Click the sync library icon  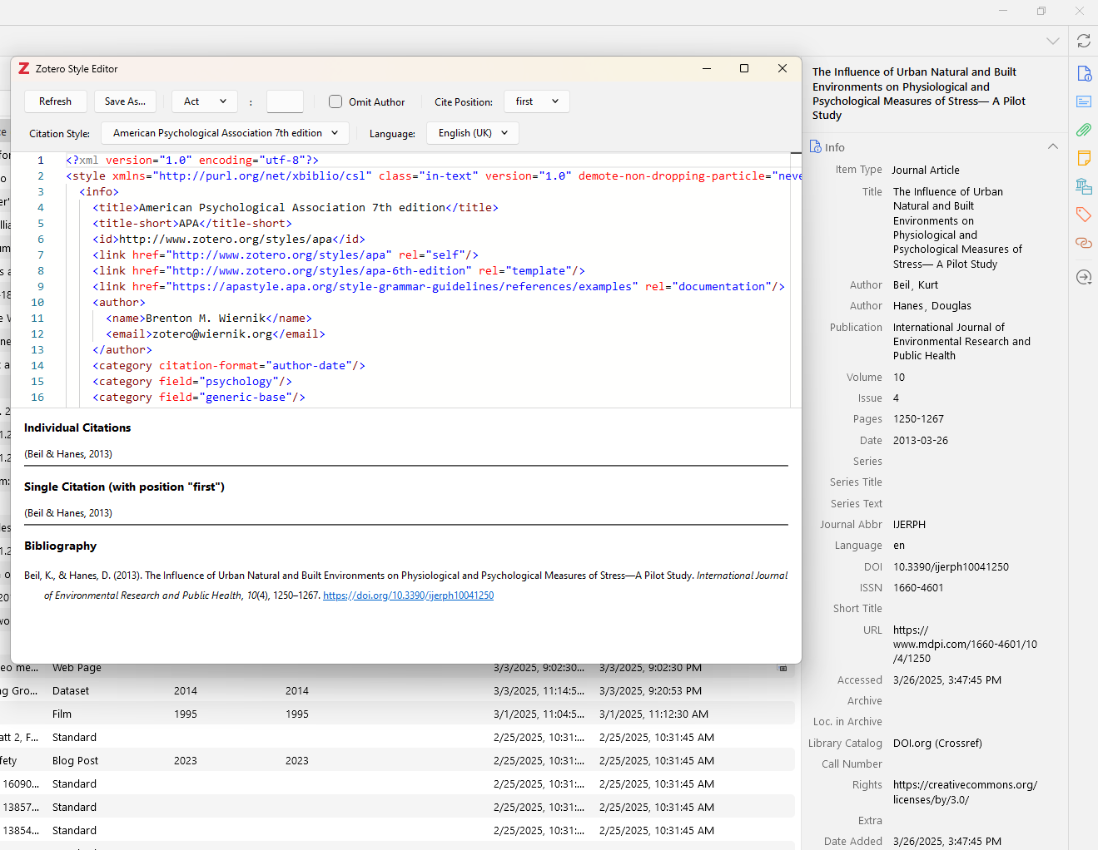1083,41
